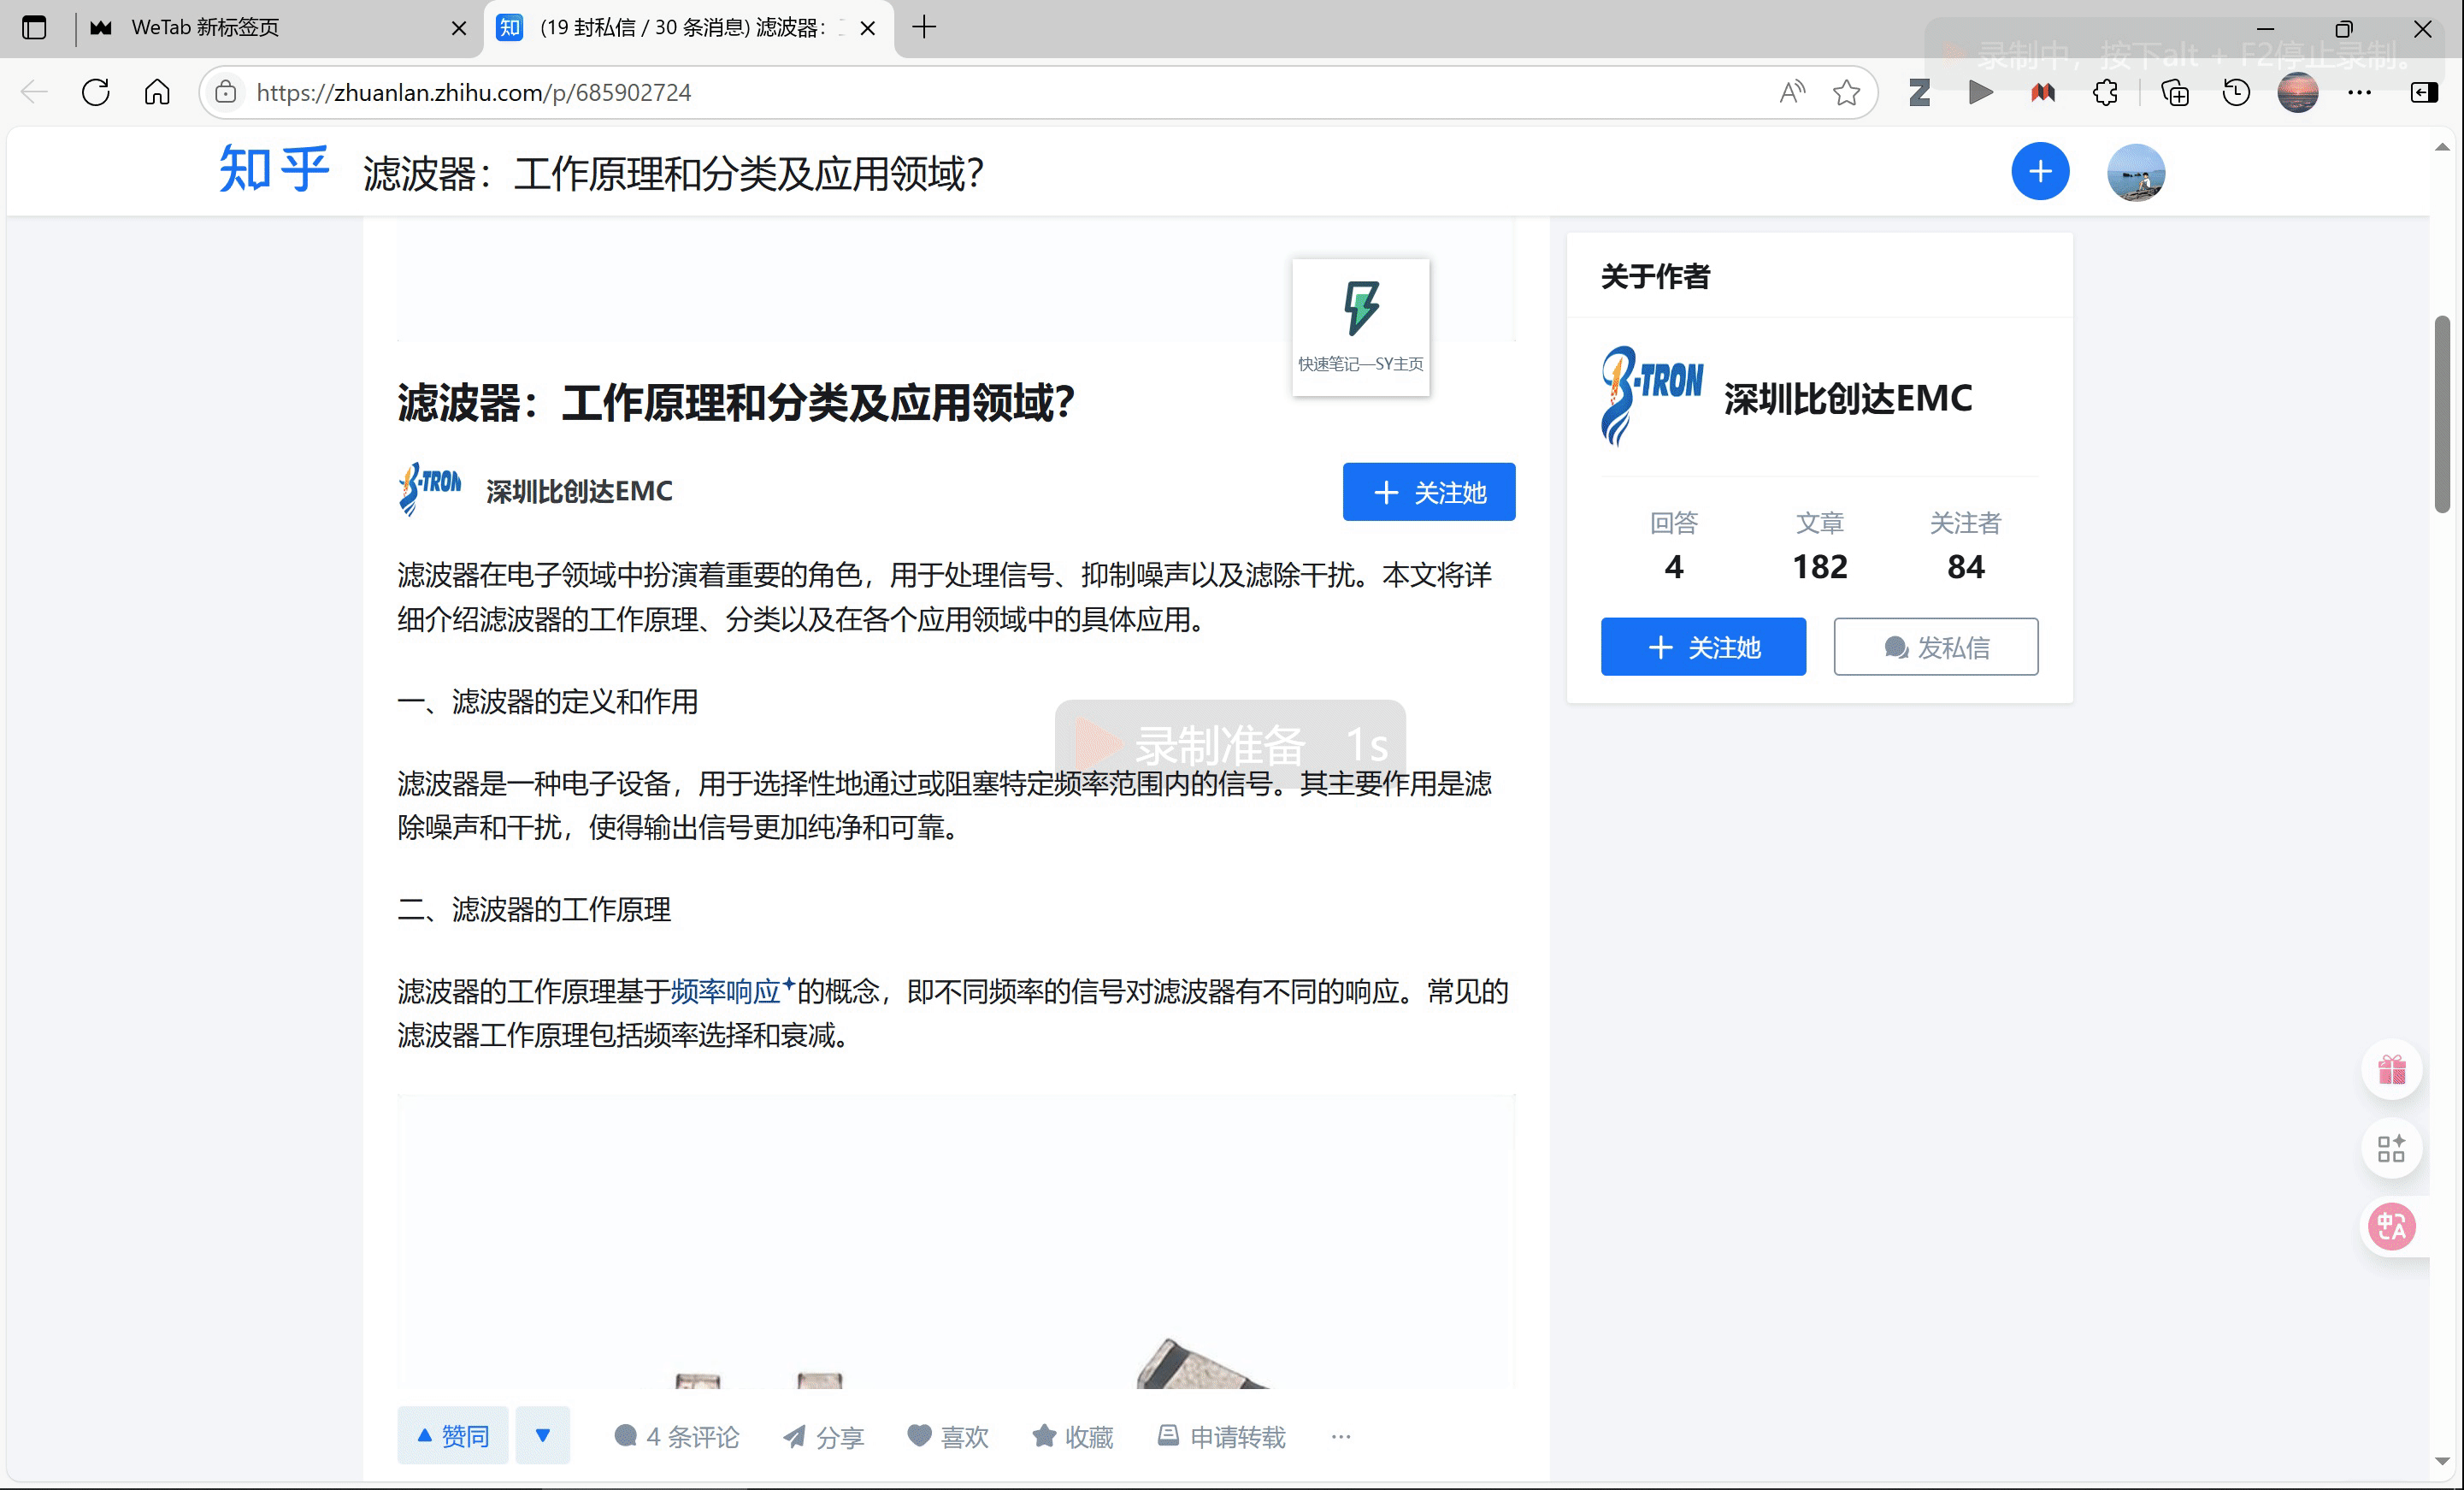2464x1490 pixels.
Task: View site info via address bar lock icon
Action: point(226,92)
